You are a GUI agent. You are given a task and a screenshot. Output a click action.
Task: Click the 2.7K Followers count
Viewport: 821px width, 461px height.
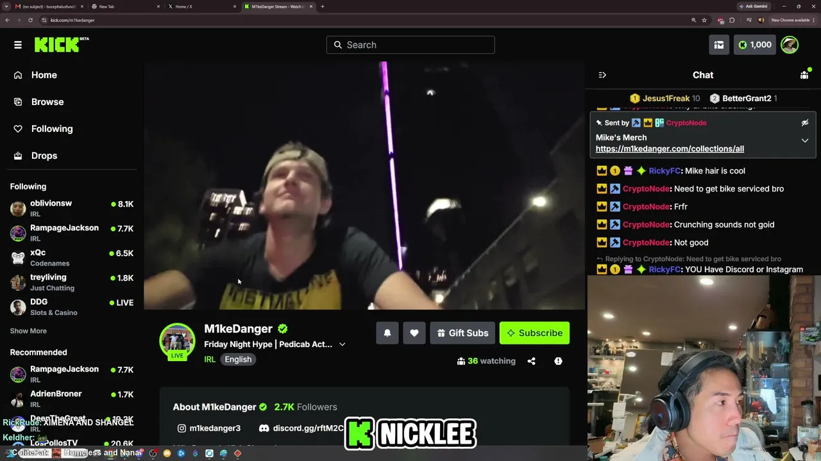coord(305,407)
